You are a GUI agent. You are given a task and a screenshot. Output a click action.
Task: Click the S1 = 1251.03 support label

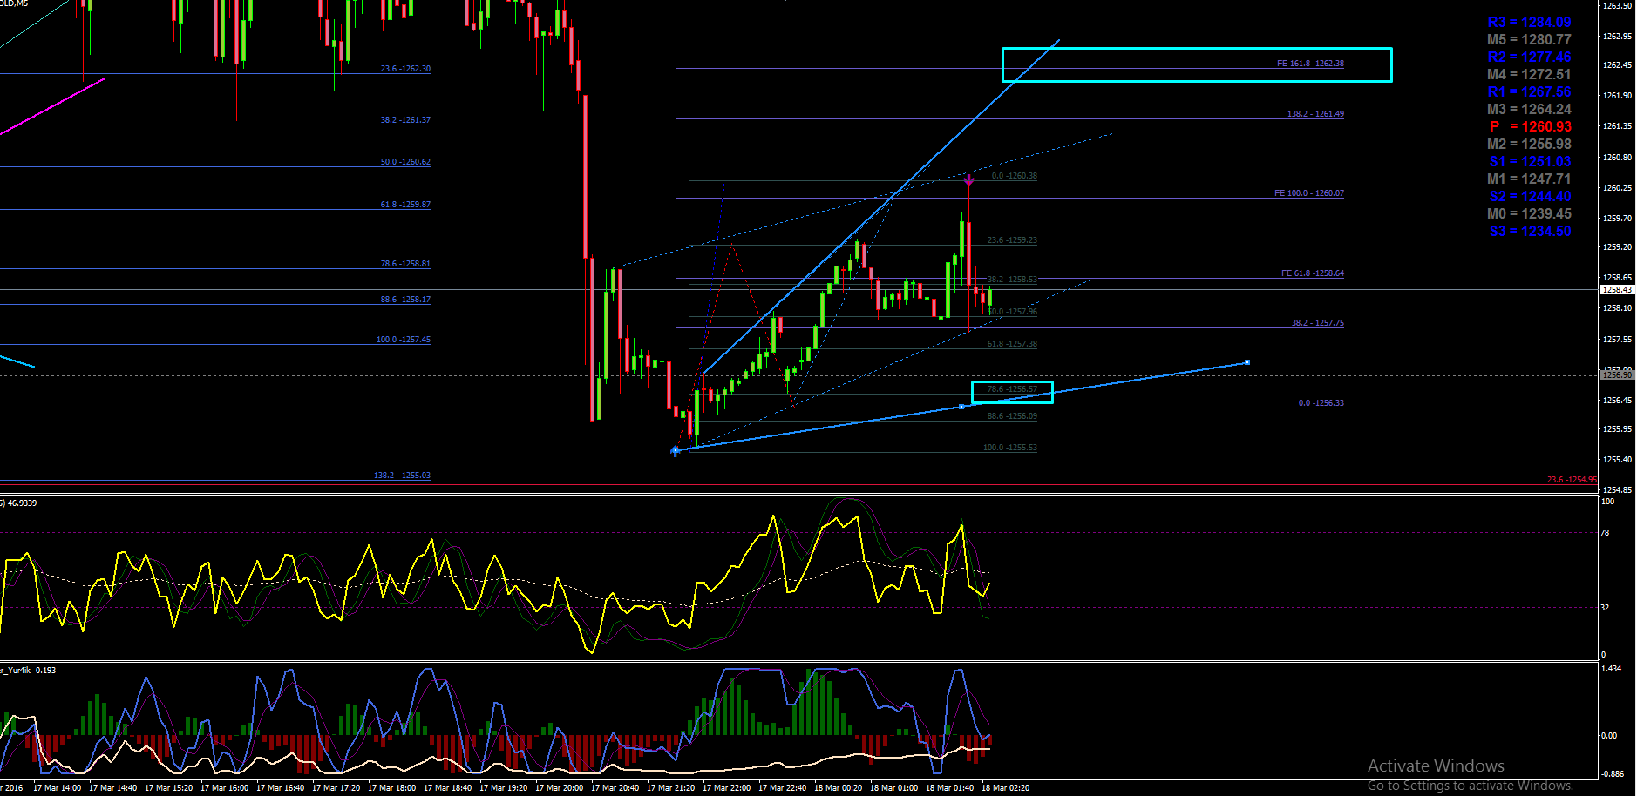click(1530, 162)
